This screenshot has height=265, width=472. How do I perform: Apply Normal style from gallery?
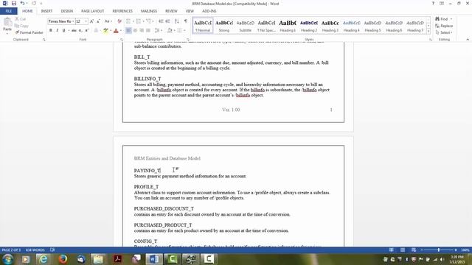point(203,26)
